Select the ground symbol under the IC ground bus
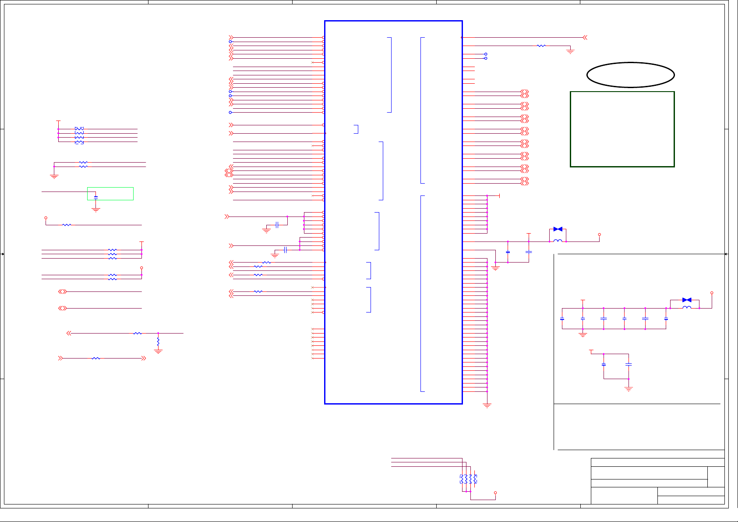738x522 pixels. [x=487, y=405]
